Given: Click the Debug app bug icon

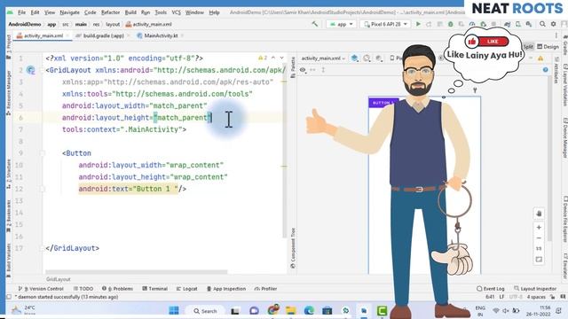Looking at the screenshot, I should tap(451, 24).
